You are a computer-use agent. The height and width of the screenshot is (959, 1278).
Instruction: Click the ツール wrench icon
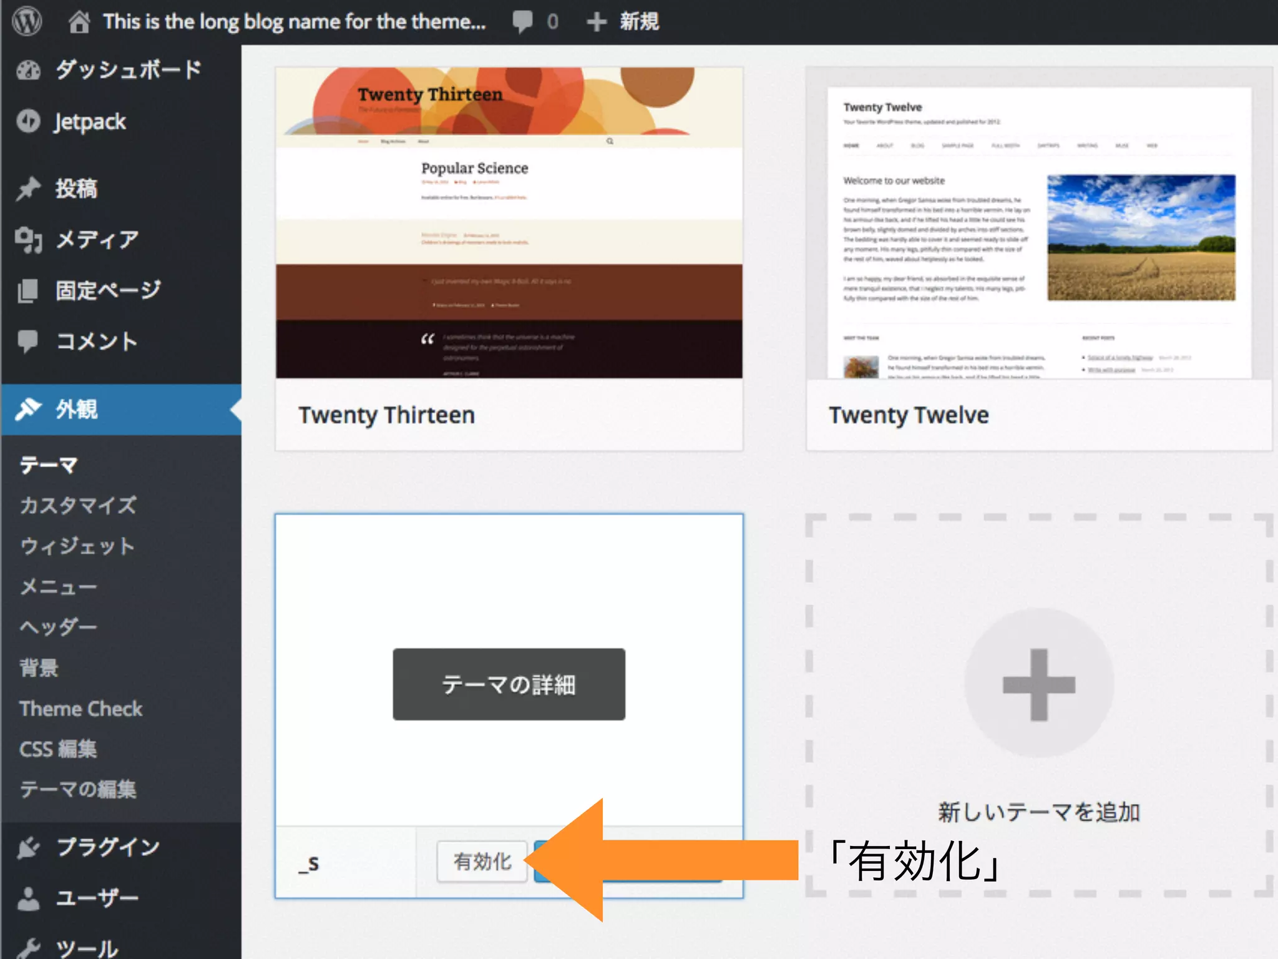pyautogui.click(x=28, y=948)
